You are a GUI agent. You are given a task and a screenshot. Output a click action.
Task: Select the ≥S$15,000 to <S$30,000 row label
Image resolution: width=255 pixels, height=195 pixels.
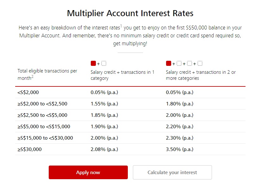(45, 138)
